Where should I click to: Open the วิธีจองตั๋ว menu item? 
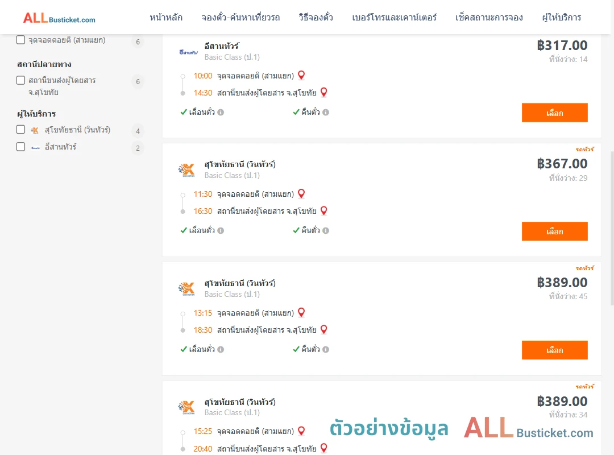[316, 18]
